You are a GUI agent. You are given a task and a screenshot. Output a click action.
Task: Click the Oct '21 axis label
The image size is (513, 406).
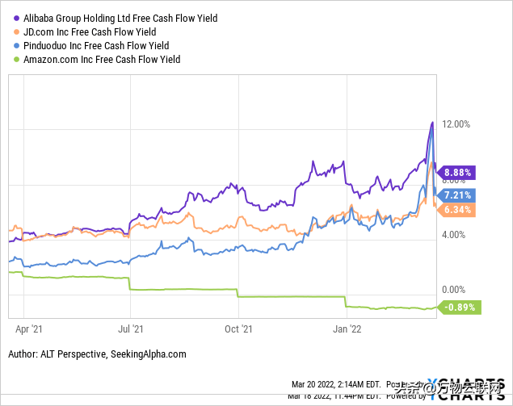click(x=238, y=329)
